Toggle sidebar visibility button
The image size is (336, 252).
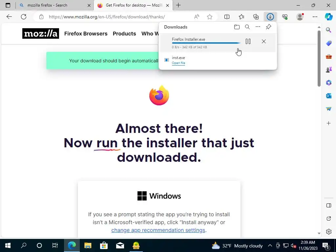(x=329, y=205)
